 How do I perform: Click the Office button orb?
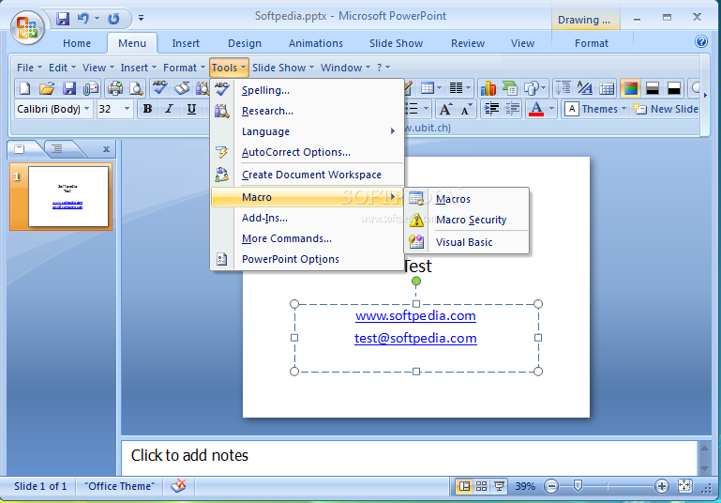tap(26, 27)
